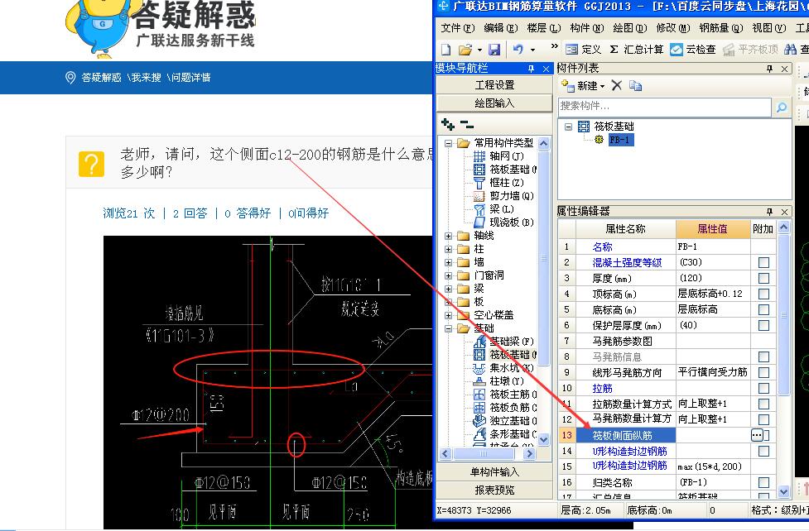Expand the 空心楼盖 folder

tap(448, 315)
